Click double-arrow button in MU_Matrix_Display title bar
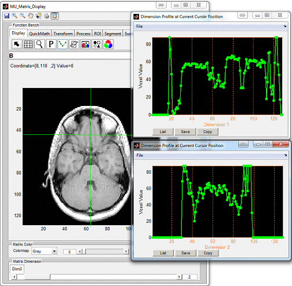The width and height of the screenshot is (292, 286). [161, 5]
